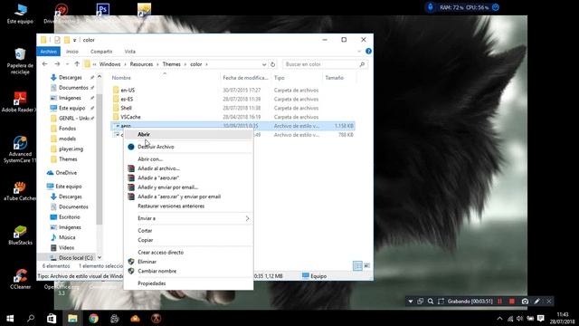Image resolution: width=579 pixels, height=326 pixels.
Task: Click the Explorer forward arrow
Action: pos(57,64)
